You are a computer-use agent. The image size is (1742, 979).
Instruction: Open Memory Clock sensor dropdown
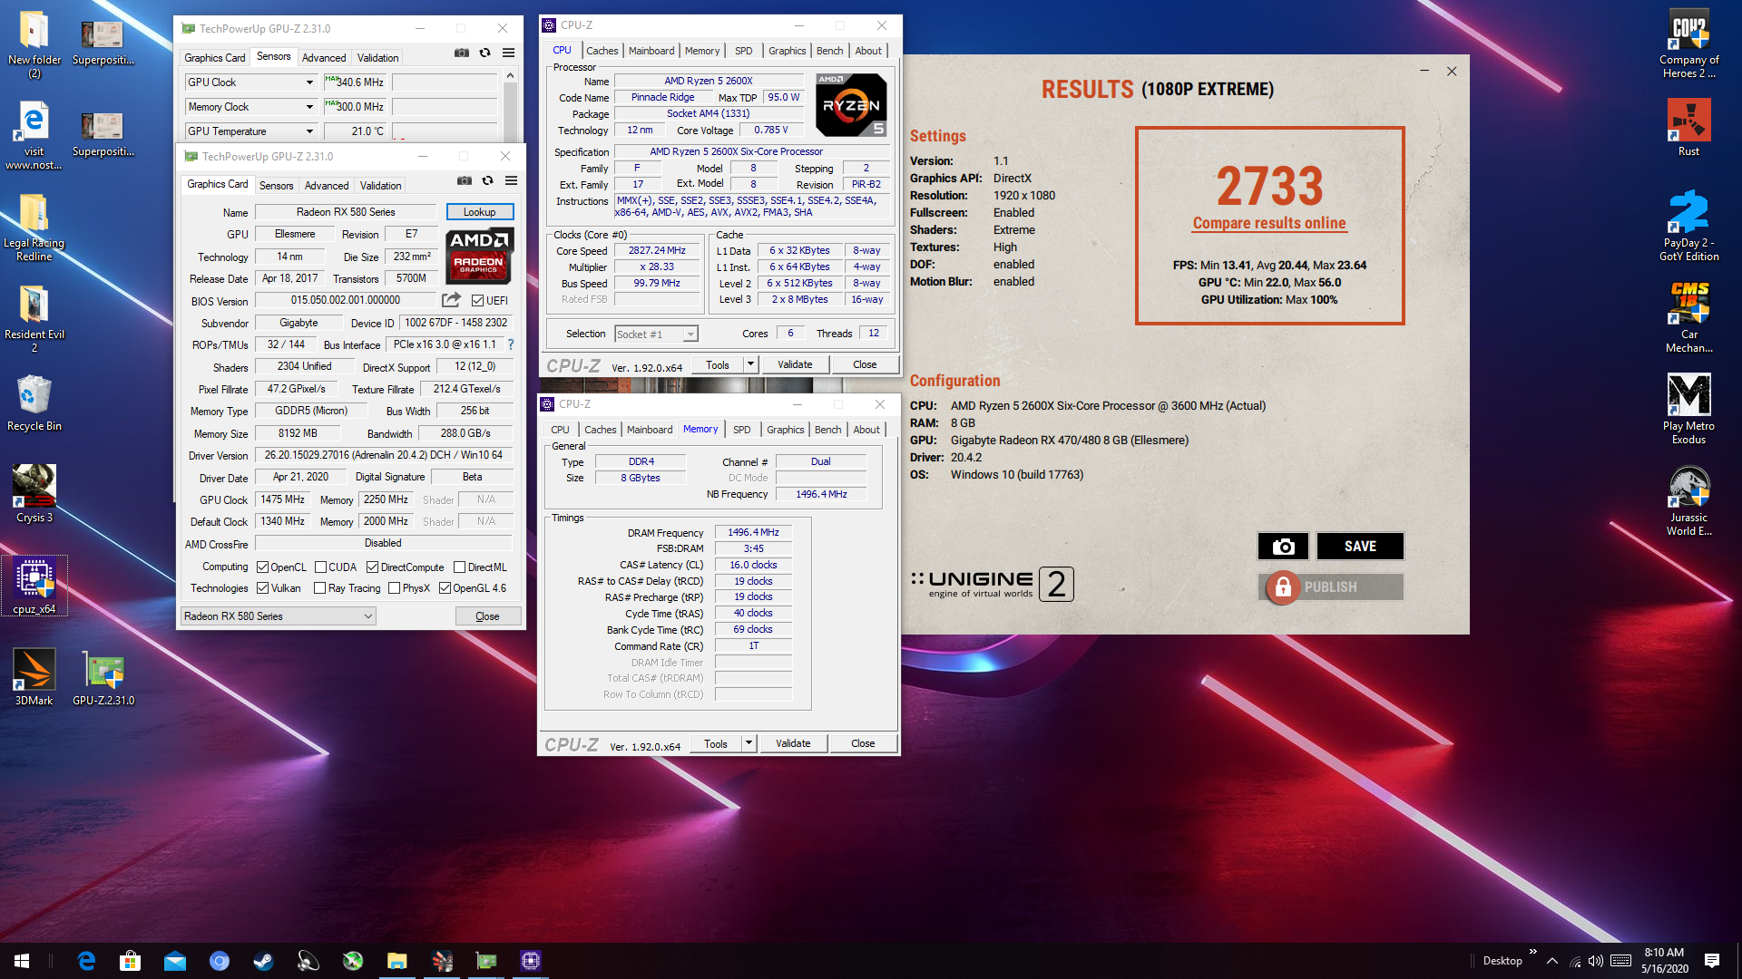click(x=250, y=107)
